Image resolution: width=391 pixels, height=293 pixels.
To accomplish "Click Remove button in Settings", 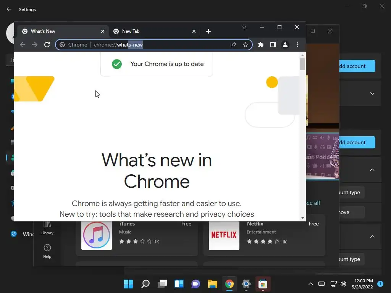I will click(351, 212).
